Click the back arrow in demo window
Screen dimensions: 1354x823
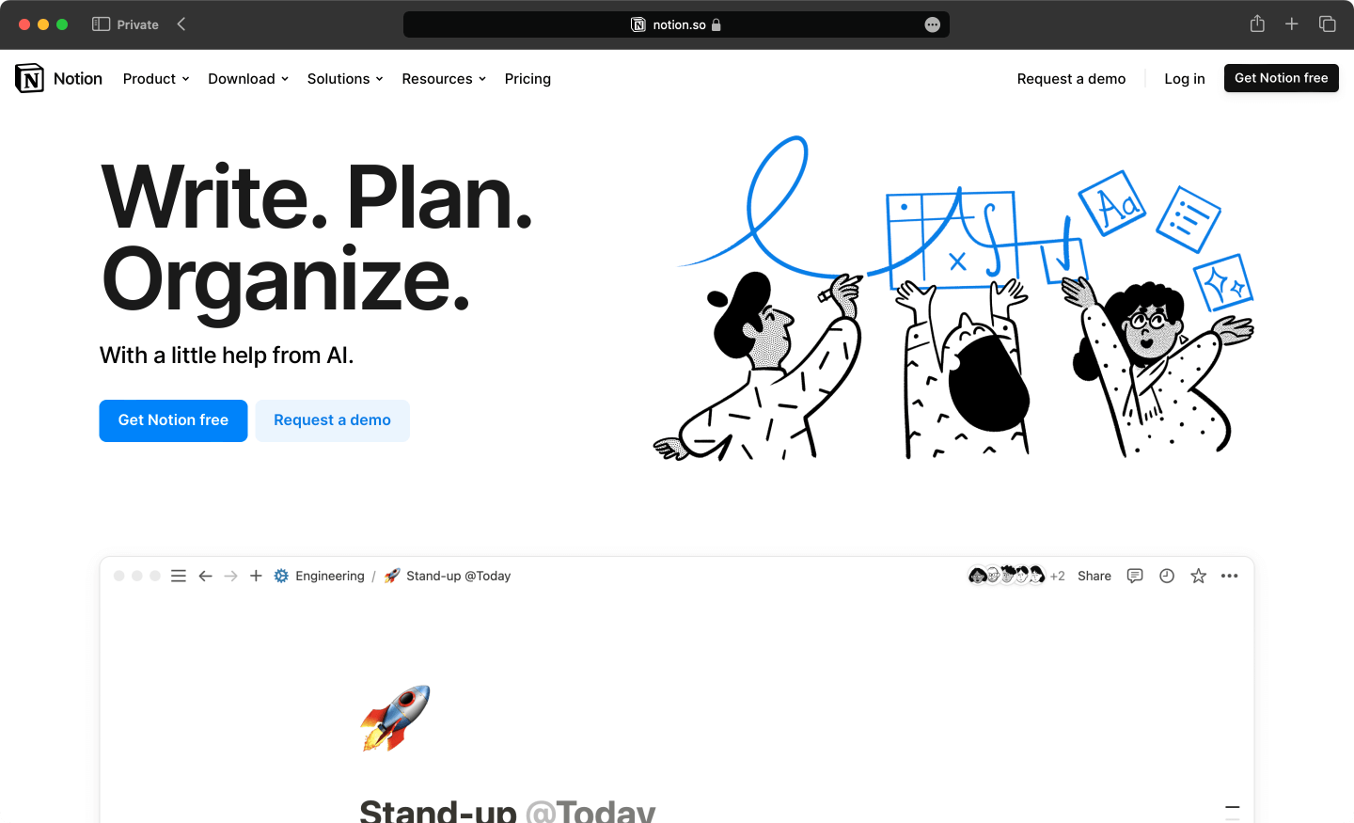coord(205,576)
